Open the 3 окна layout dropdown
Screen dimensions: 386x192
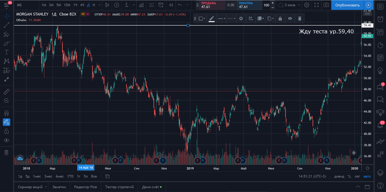pyautogui.click(x=289, y=5)
